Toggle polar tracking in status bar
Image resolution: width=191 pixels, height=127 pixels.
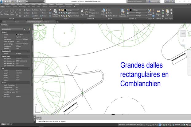[153, 125]
